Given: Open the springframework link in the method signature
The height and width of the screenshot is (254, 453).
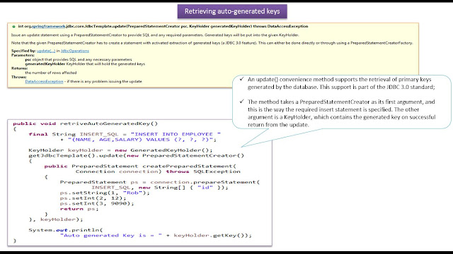Looking at the screenshot, I should 49,26.
